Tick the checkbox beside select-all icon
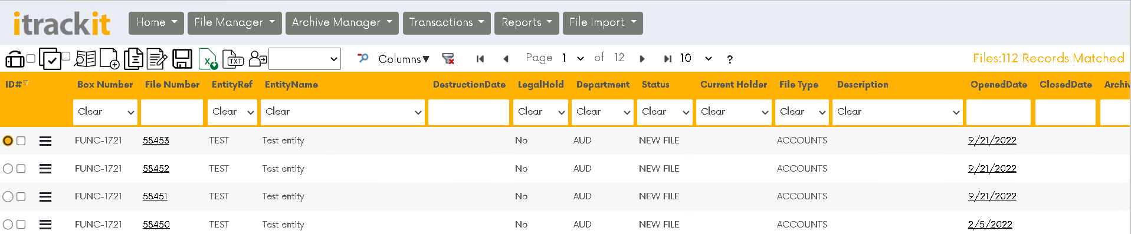This screenshot has width=1131, height=234. (x=65, y=56)
